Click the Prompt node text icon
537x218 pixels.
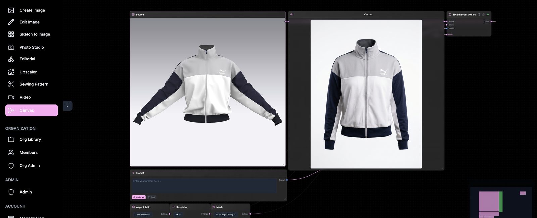click(x=133, y=173)
